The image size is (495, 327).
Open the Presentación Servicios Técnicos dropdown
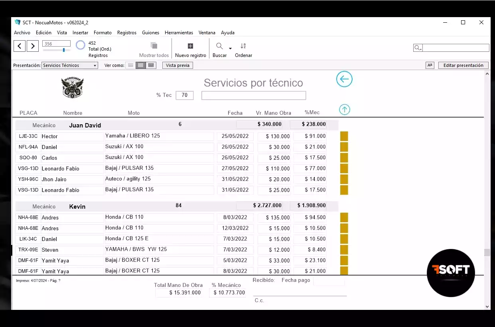click(70, 65)
